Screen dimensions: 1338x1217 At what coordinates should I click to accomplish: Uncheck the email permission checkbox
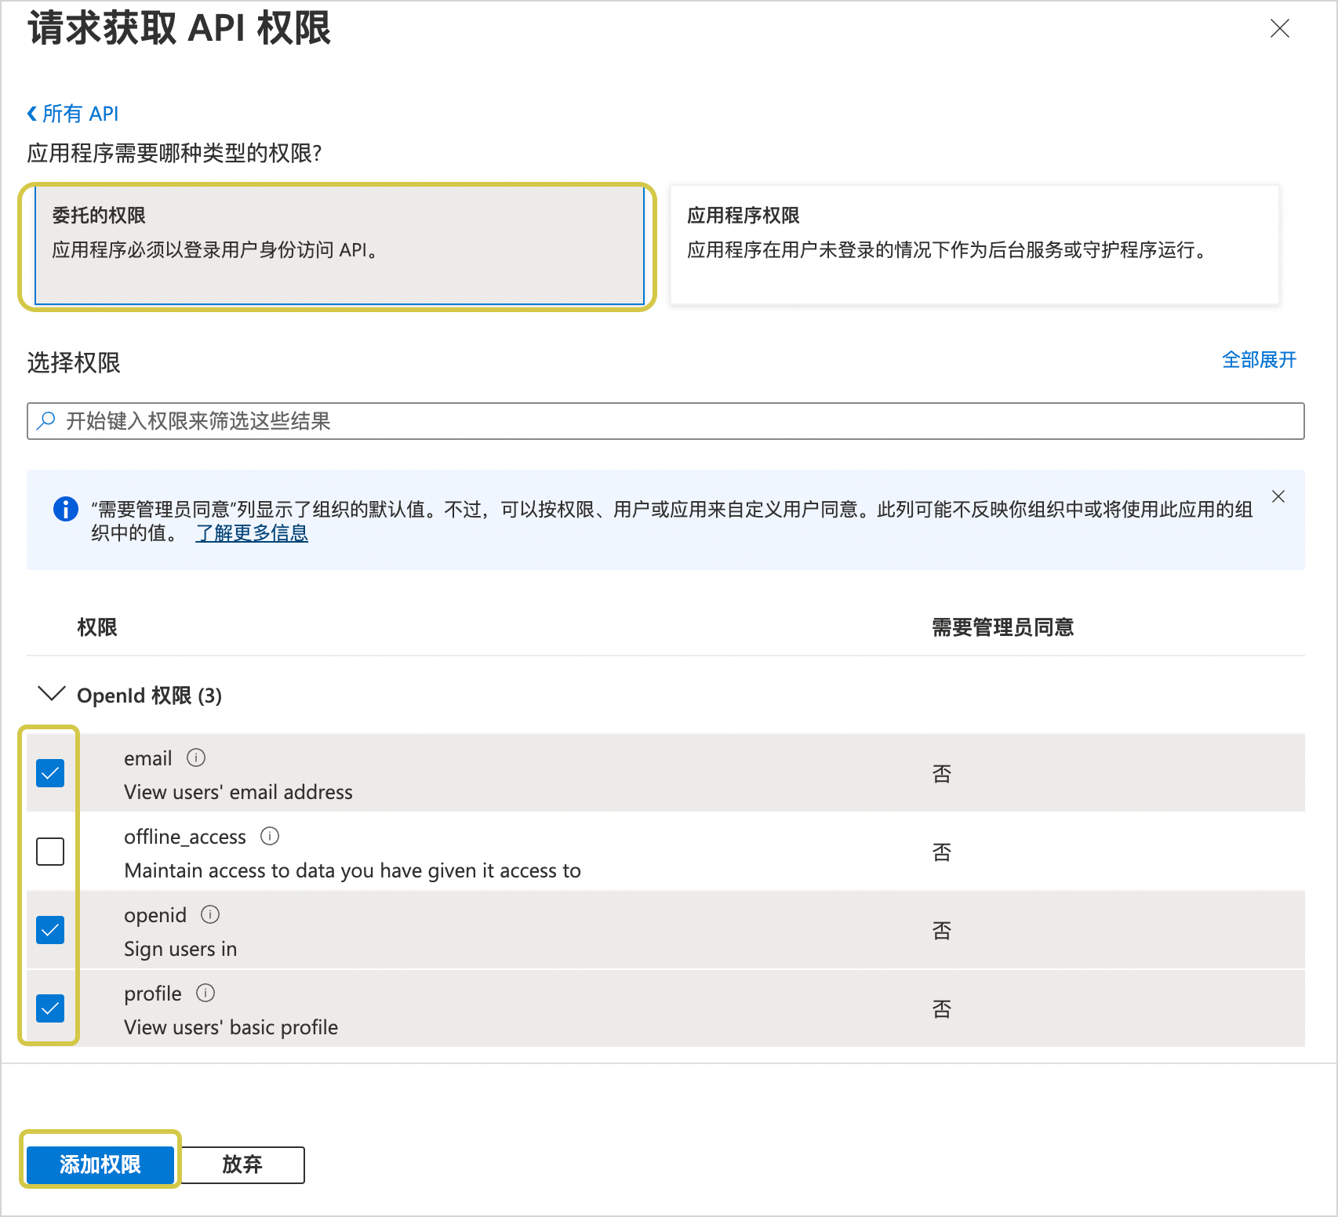click(50, 773)
